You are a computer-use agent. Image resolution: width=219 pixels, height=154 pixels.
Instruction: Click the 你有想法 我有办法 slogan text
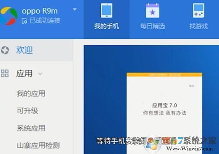tap(165, 113)
